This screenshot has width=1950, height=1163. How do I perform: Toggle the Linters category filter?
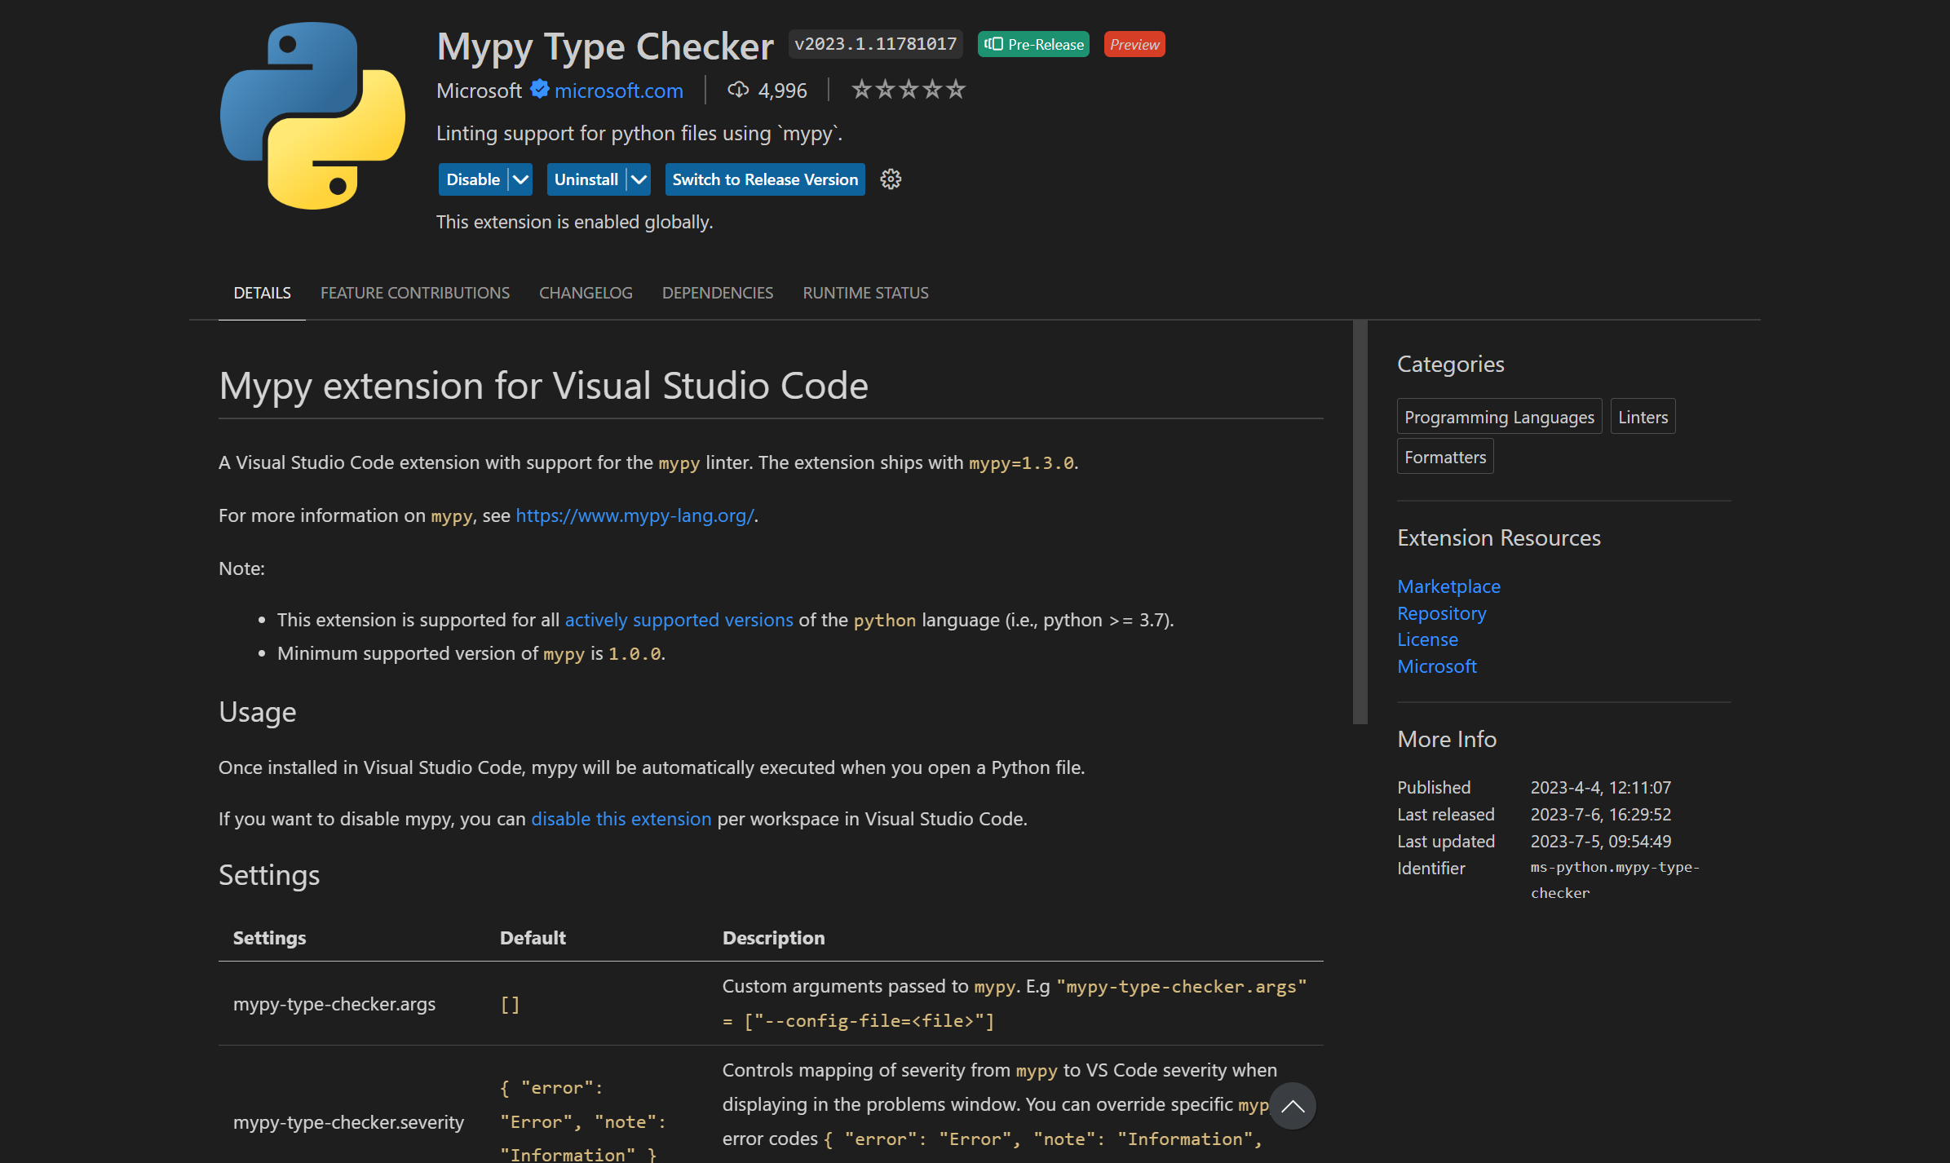pyautogui.click(x=1642, y=416)
